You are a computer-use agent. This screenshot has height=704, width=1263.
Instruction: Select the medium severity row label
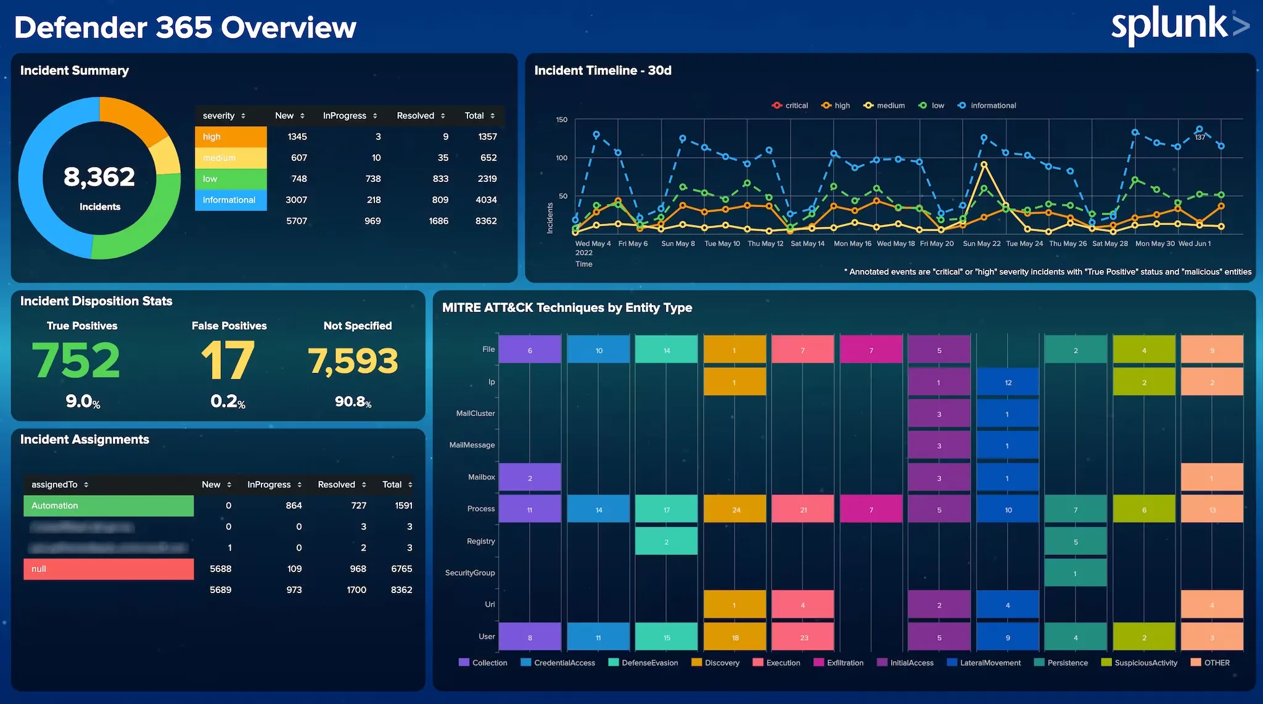coord(231,158)
